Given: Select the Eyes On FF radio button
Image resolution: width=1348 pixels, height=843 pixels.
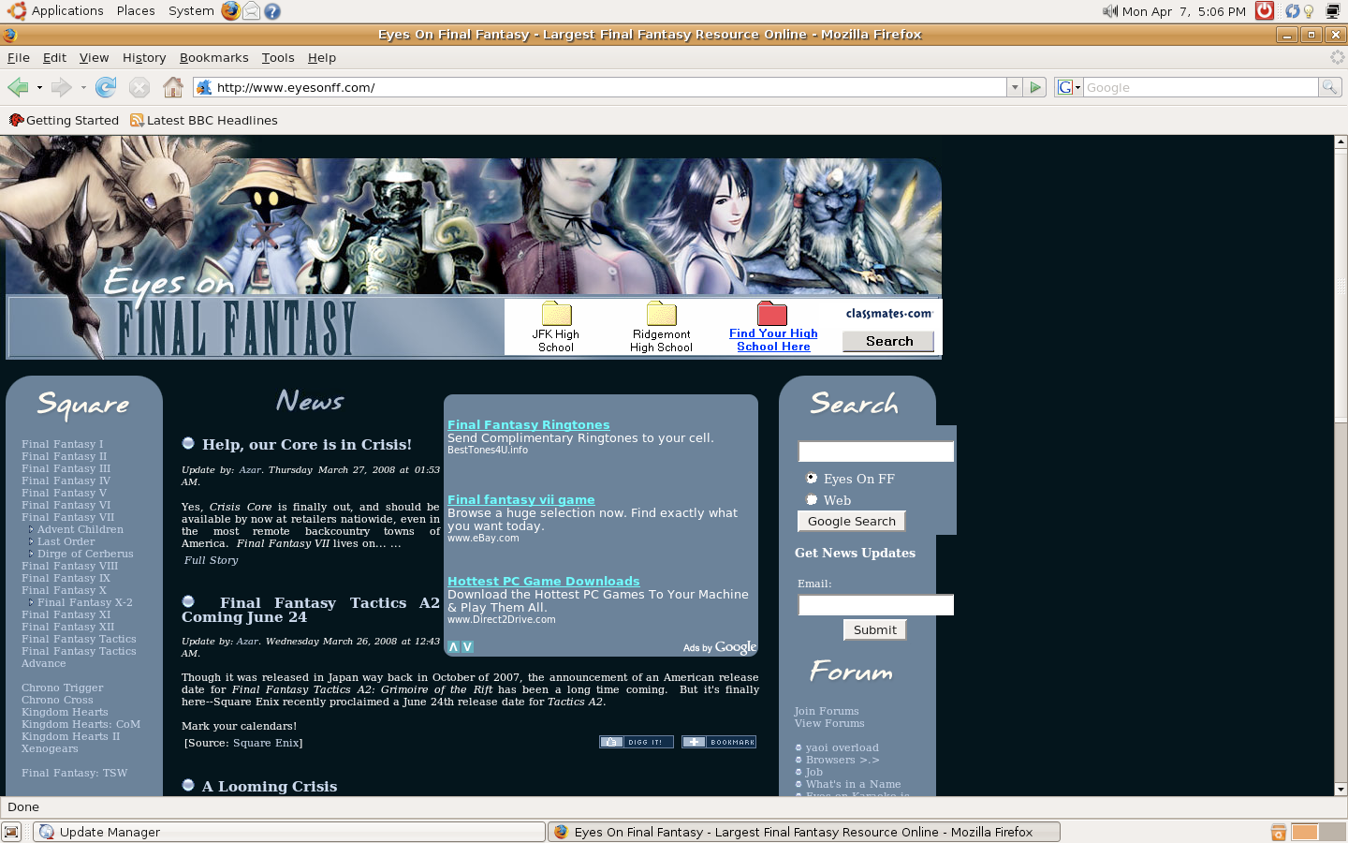Looking at the screenshot, I should coord(812,478).
